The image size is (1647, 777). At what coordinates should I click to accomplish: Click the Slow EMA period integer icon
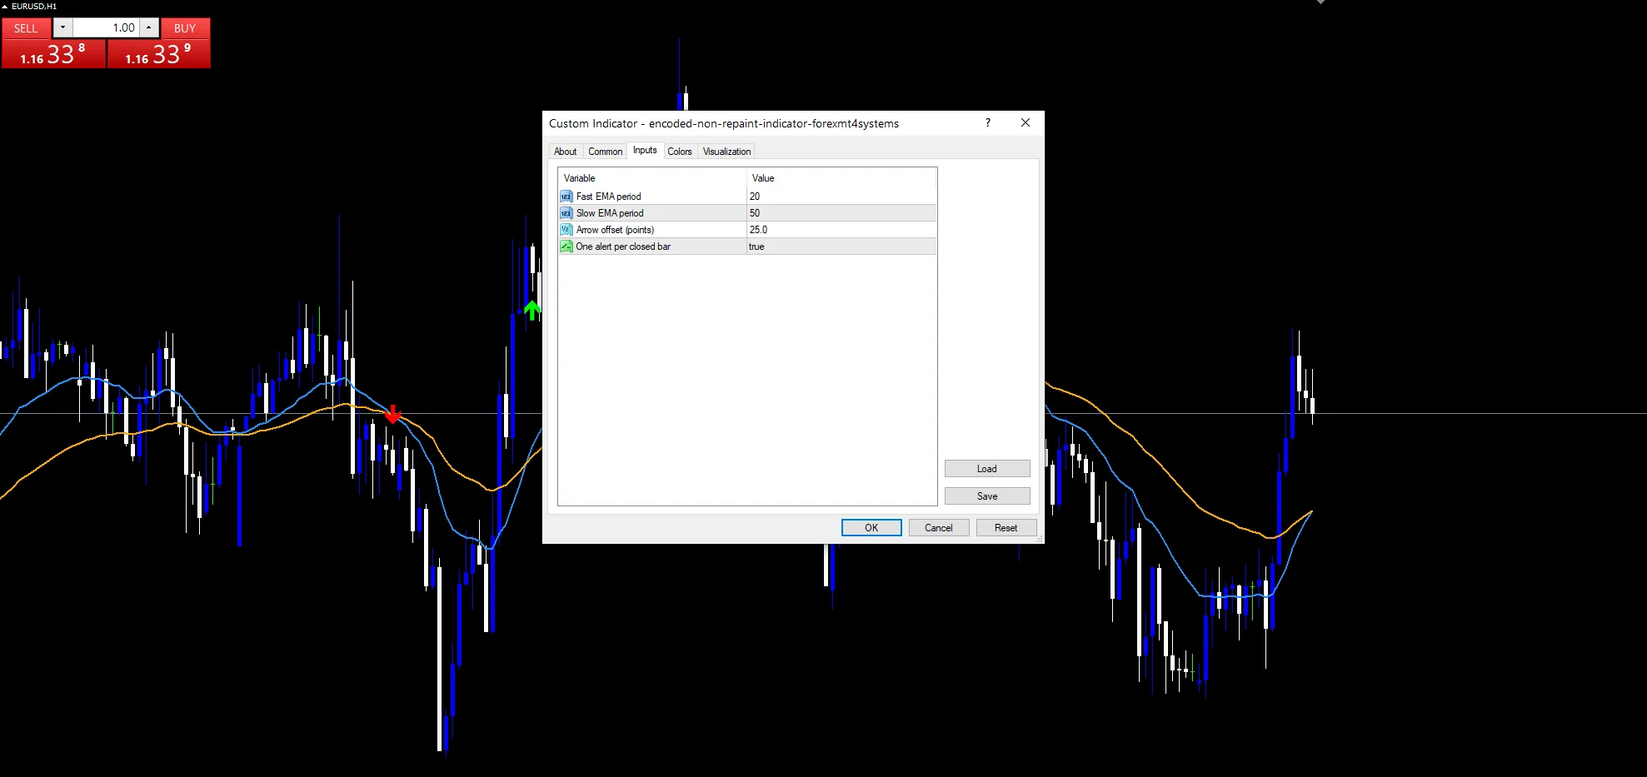tap(566, 213)
